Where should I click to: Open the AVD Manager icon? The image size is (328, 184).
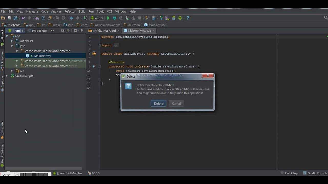(167, 18)
